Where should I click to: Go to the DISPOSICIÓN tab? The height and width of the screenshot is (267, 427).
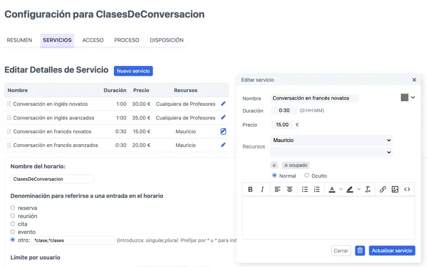coord(167,40)
